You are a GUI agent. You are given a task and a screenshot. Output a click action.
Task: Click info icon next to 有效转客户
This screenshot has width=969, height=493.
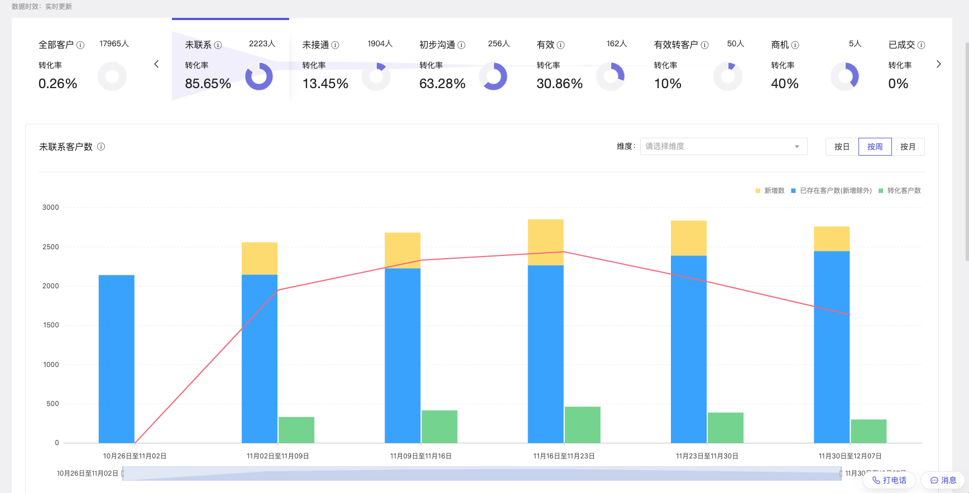click(x=705, y=45)
